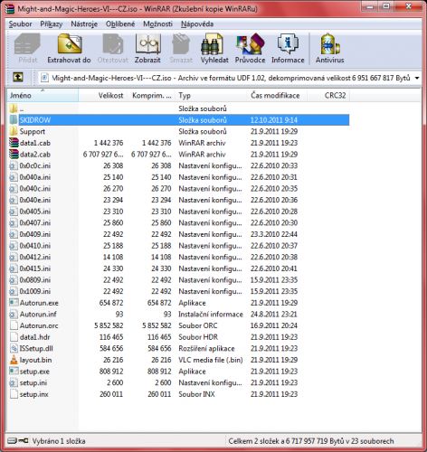Click the data1.hdr file icon
This screenshot has width=427, height=452.
click(14, 337)
